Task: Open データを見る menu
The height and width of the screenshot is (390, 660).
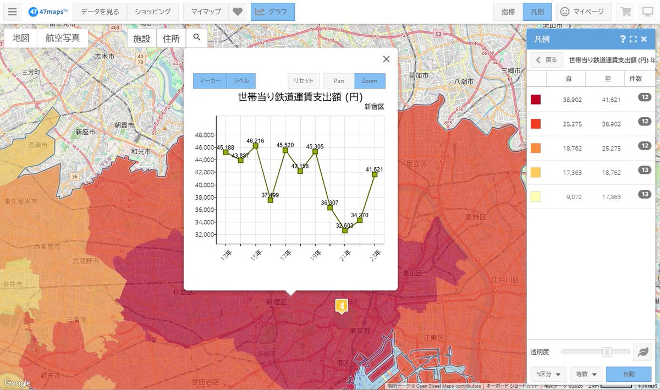Action: point(100,12)
